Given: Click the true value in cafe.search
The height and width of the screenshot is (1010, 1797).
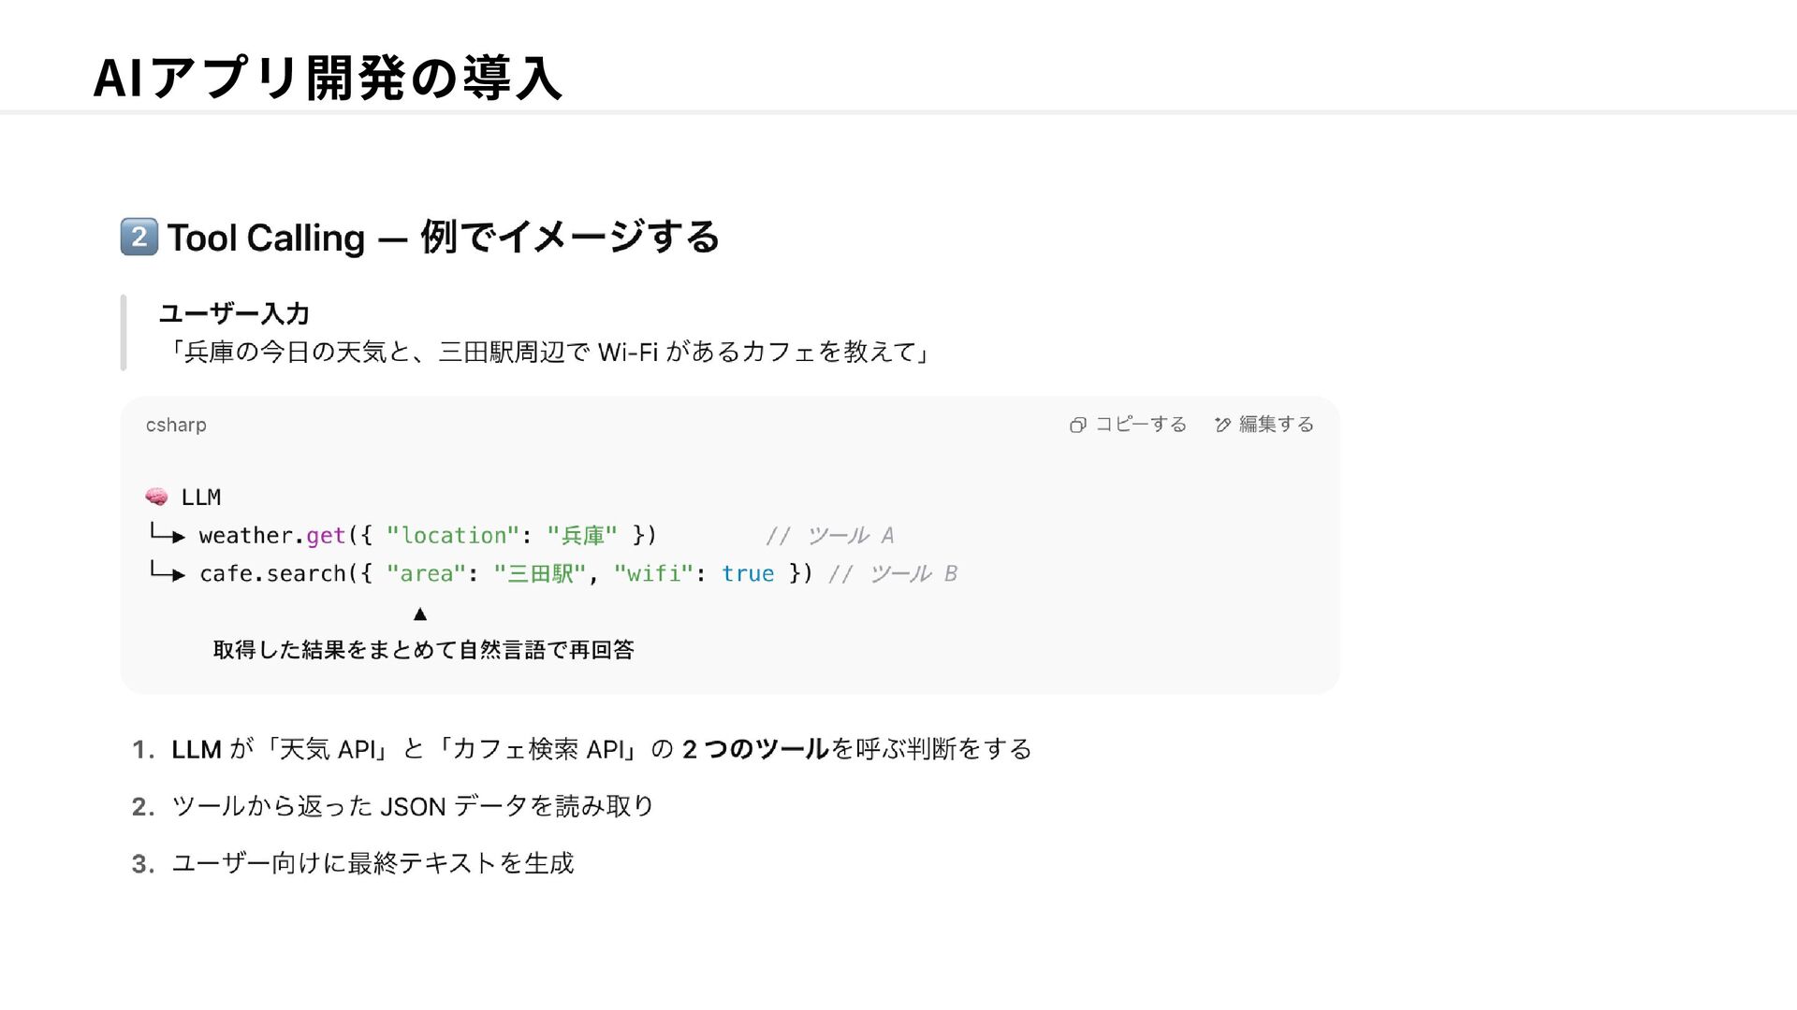Looking at the screenshot, I should pyautogui.click(x=748, y=573).
